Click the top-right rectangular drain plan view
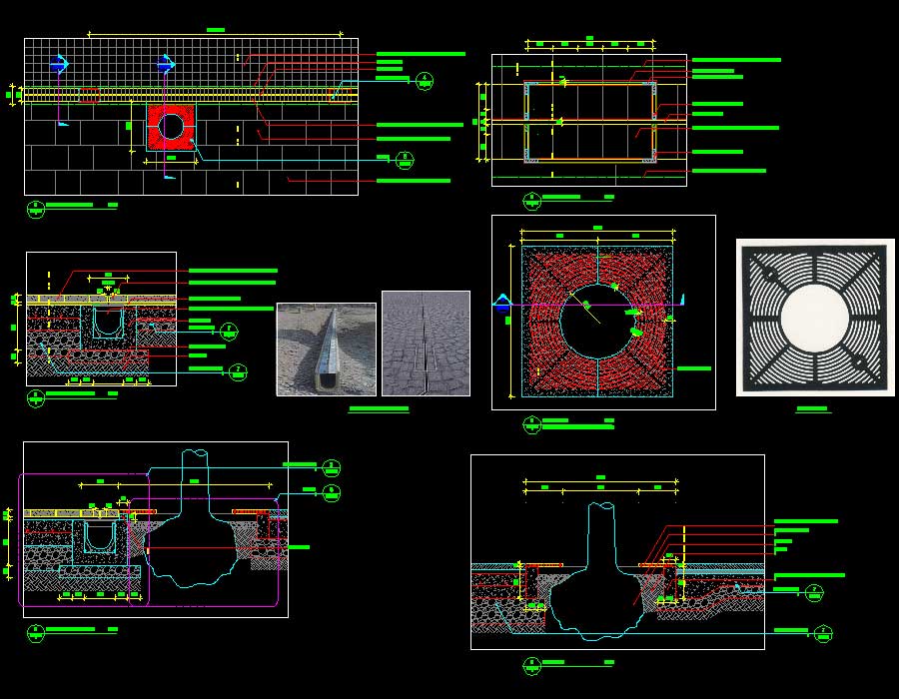 [x=589, y=120]
